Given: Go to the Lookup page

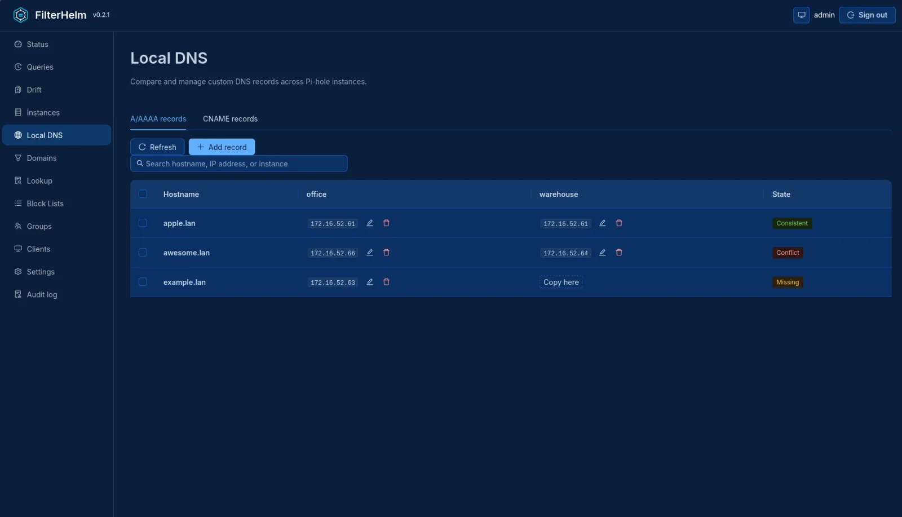Looking at the screenshot, I should (x=56, y=181).
